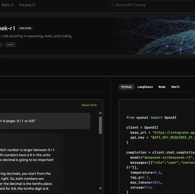Click the 'client = OpenAI(' code line
This screenshot has height=194, width=195.
(x=142, y=128)
